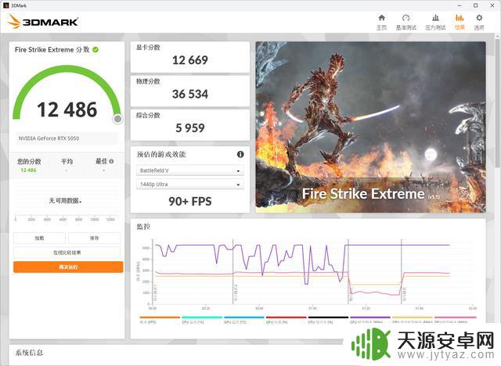
Task: Open the Battlefield V game dropdown
Action: click(x=190, y=170)
